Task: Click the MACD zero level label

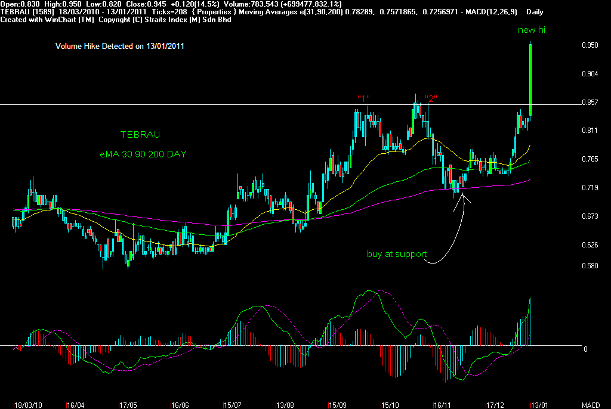Action: coord(585,349)
